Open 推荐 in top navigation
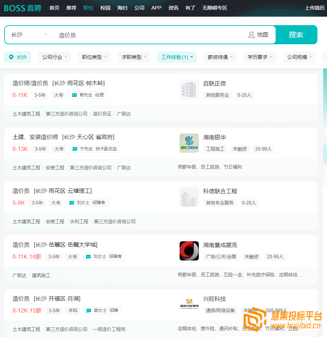 [x=71, y=8]
